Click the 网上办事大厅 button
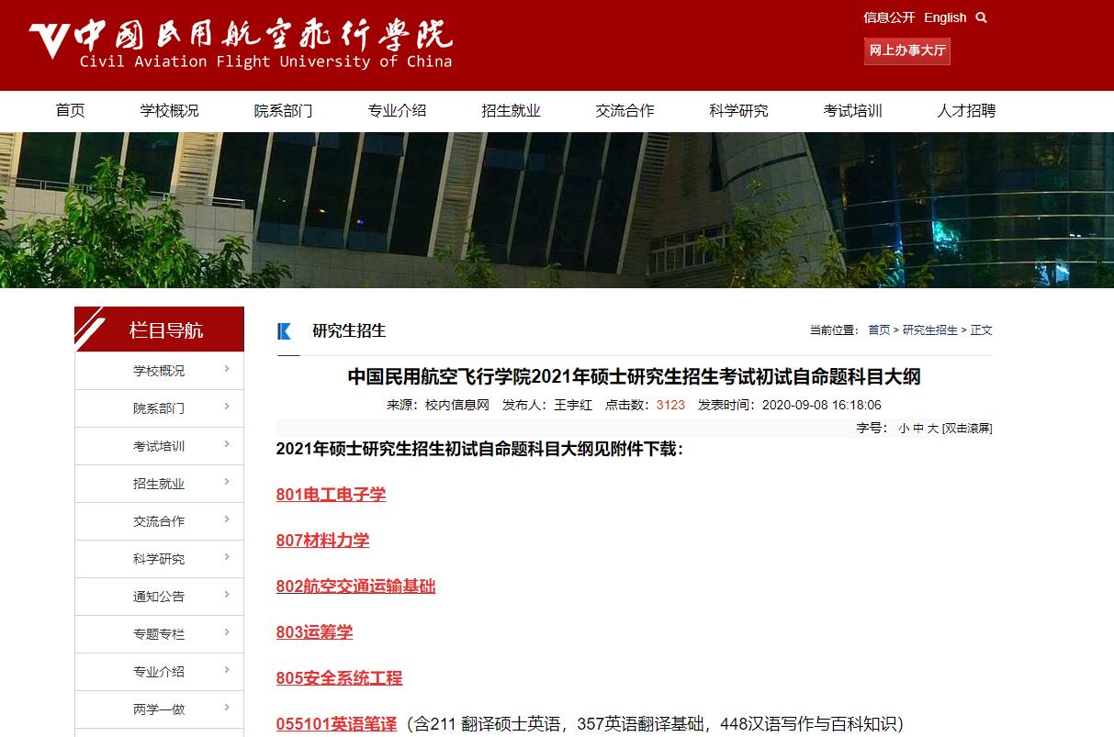This screenshot has height=737, width=1114. [907, 50]
